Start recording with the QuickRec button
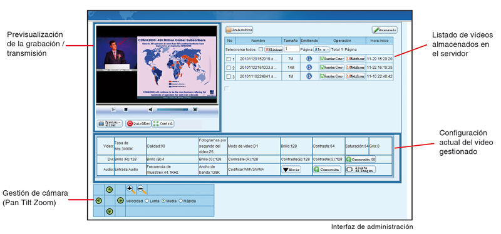 138,123
